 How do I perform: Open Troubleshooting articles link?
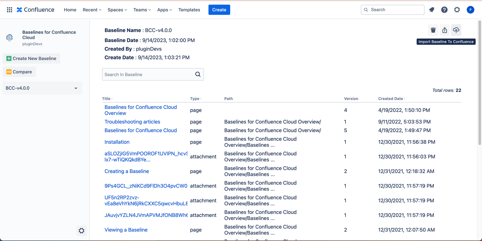[132, 122]
